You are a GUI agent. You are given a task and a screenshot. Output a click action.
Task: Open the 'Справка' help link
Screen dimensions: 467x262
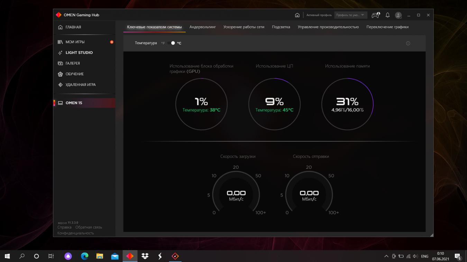(x=64, y=227)
